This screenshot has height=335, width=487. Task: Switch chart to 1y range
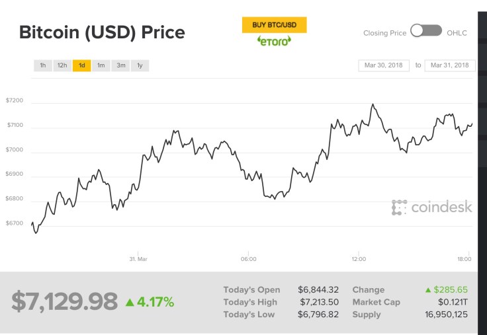(x=140, y=65)
